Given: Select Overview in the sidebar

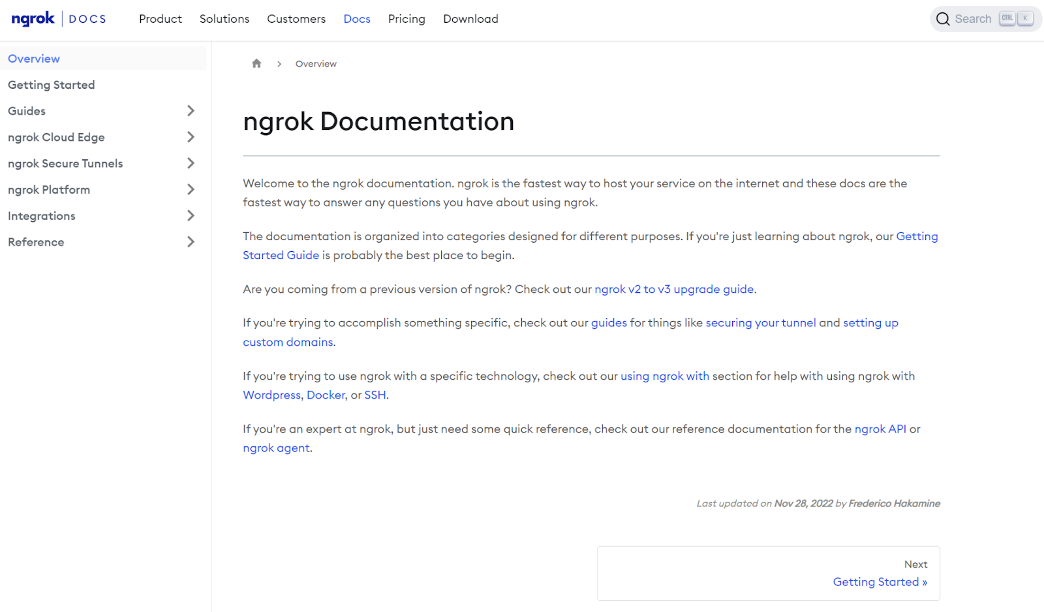Looking at the screenshot, I should [34, 59].
